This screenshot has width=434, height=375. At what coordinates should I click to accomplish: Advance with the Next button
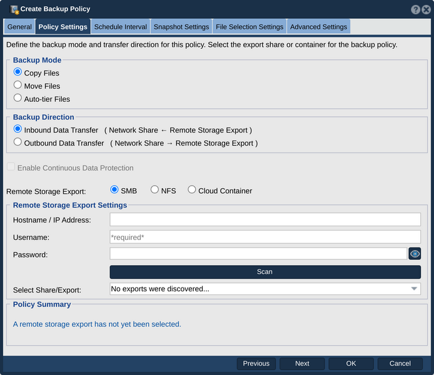point(302,363)
